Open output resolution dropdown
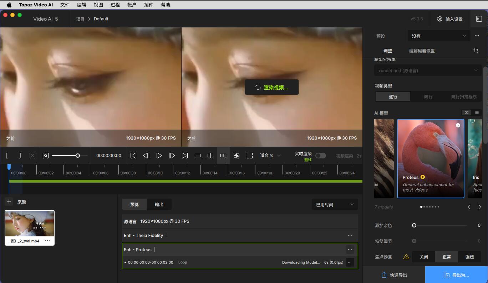 point(428,70)
